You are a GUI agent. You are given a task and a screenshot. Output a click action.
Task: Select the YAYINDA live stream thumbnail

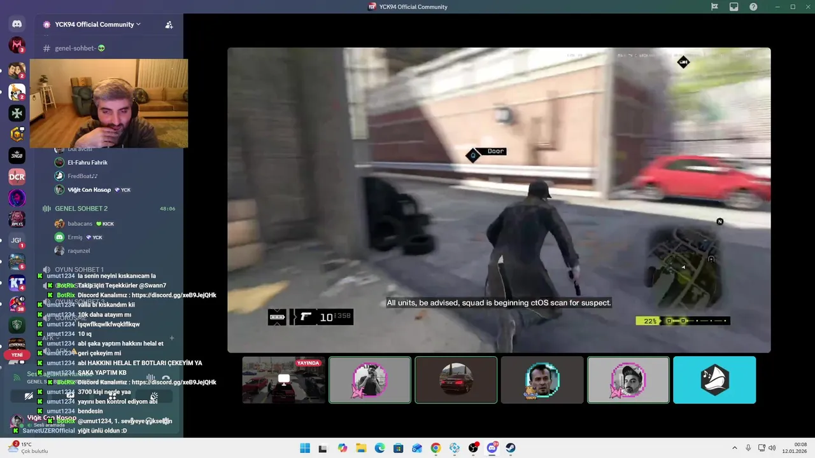click(283, 380)
